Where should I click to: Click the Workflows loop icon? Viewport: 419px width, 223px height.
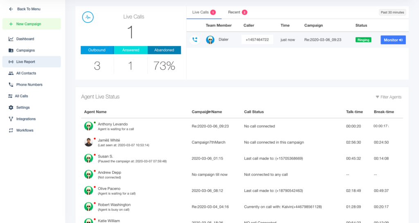(11, 130)
